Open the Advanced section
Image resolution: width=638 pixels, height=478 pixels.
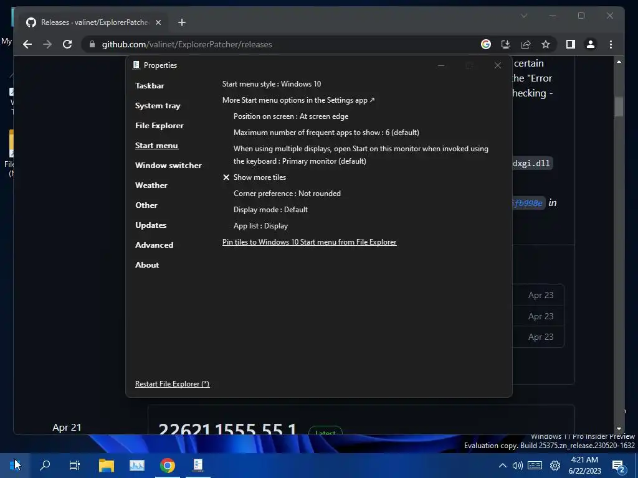click(x=154, y=245)
